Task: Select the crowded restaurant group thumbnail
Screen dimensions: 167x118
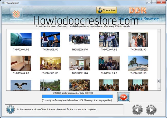Action: coord(79,85)
